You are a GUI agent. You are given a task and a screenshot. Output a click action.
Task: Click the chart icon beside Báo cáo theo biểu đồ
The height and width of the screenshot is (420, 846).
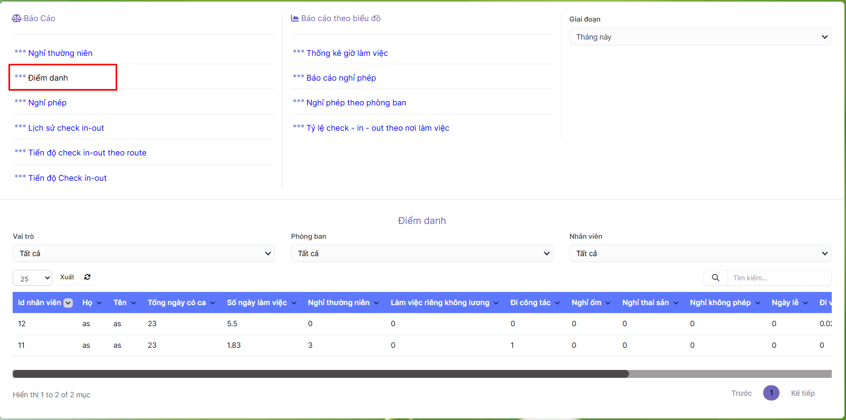tap(295, 18)
